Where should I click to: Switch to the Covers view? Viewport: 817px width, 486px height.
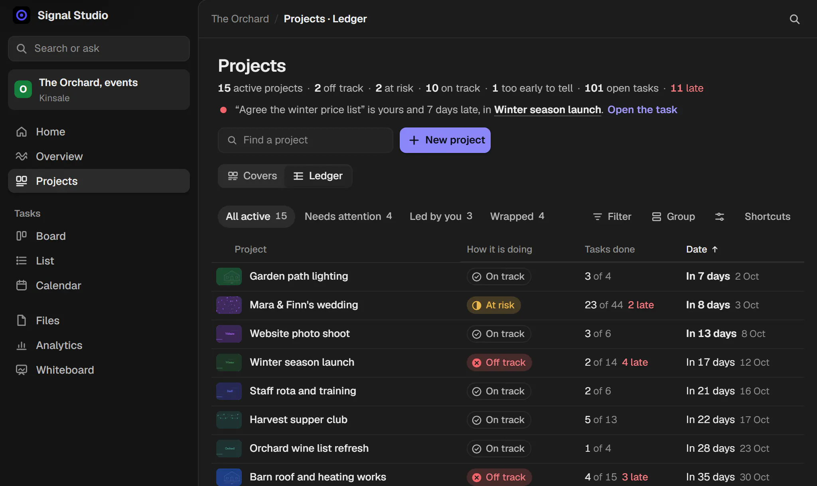[252, 176]
